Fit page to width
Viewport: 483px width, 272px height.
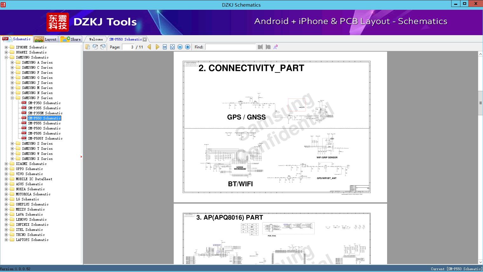165,47
